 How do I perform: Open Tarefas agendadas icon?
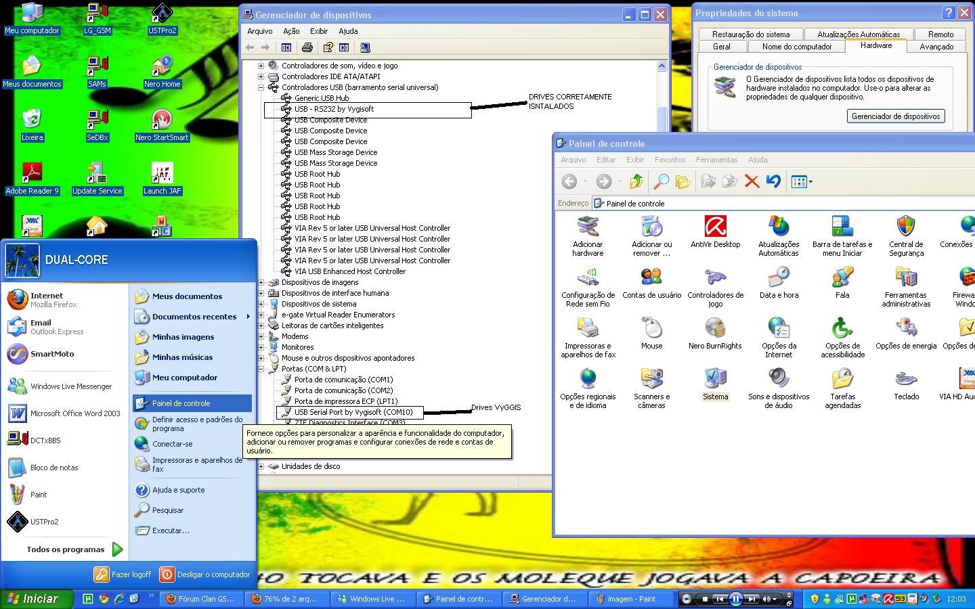tap(842, 388)
